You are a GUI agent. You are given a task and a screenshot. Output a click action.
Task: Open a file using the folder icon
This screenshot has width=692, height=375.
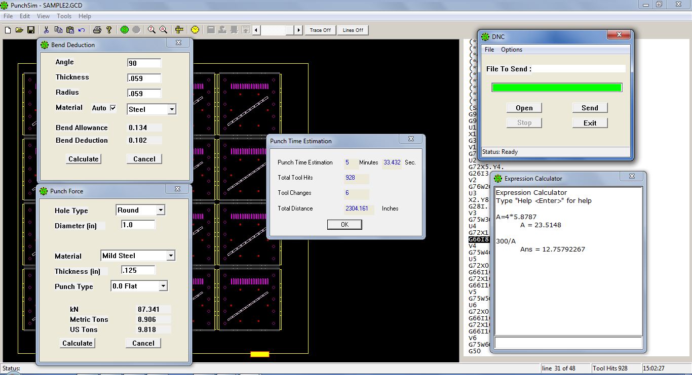(19, 30)
